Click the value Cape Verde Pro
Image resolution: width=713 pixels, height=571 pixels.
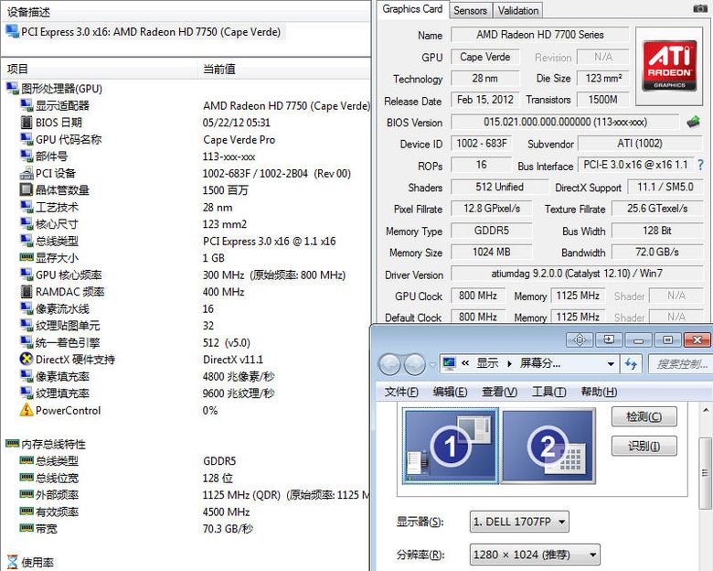point(239,139)
